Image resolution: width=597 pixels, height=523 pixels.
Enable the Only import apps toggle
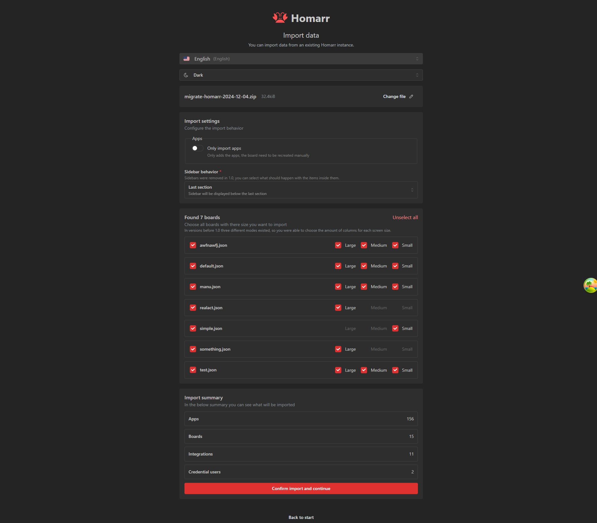pos(197,148)
